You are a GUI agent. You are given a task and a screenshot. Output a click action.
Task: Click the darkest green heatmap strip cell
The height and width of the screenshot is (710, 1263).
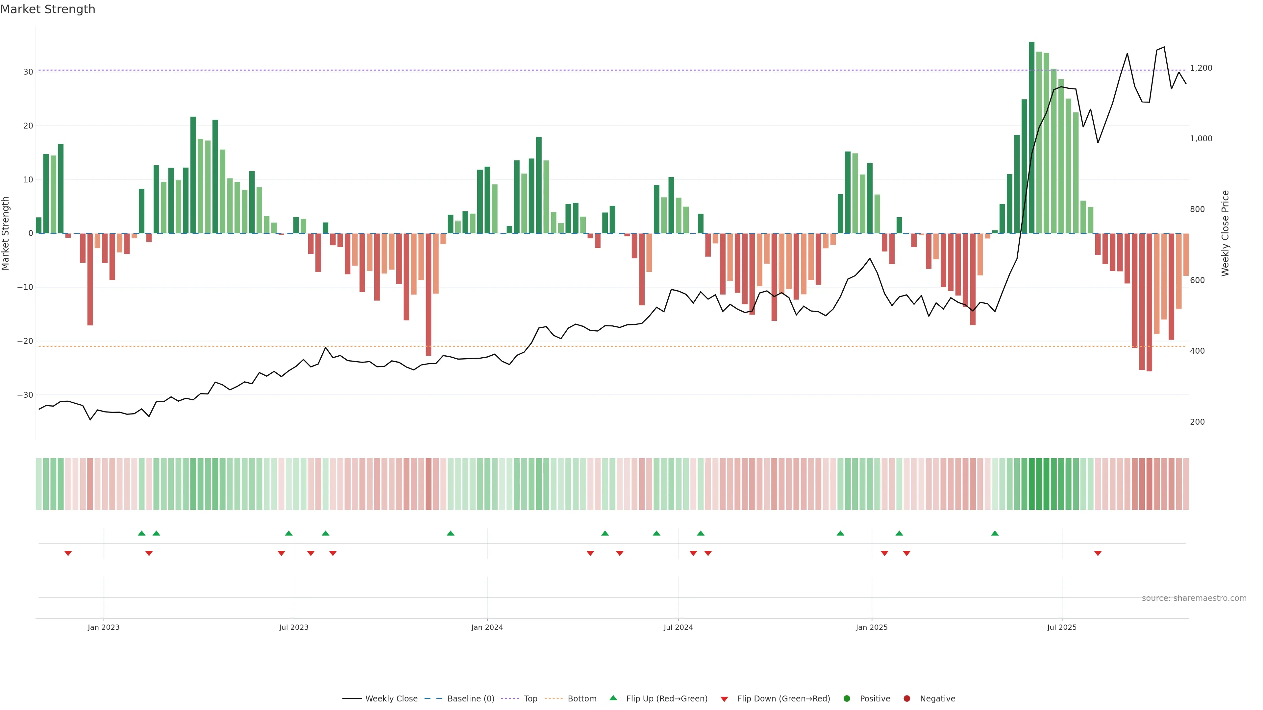(x=1031, y=484)
